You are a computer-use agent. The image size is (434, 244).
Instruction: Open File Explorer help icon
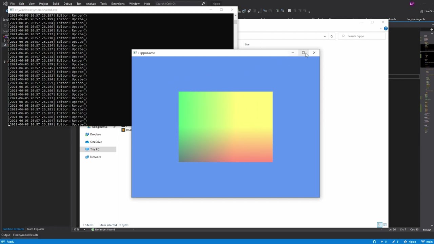[x=386, y=28]
